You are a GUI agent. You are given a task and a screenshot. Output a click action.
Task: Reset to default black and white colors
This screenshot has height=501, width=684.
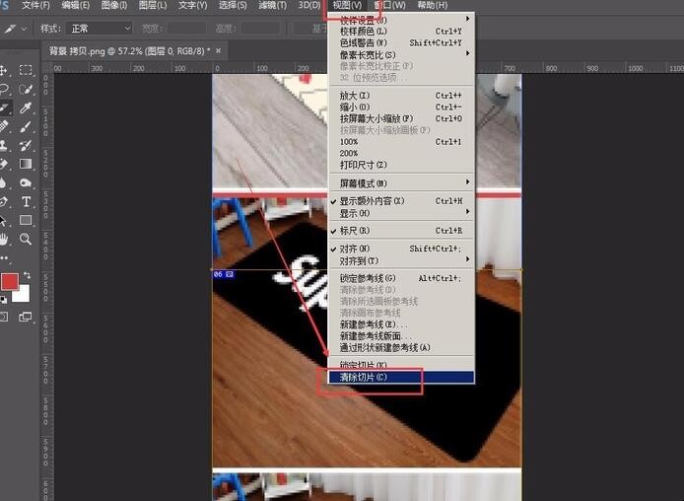[x=4, y=300]
